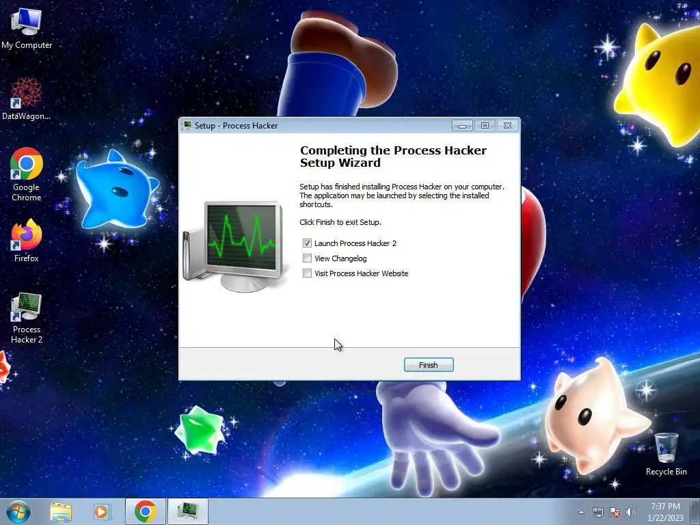Image resolution: width=700 pixels, height=525 pixels.
Task: Check Visit Process Hacker Website option
Action: click(307, 273)
